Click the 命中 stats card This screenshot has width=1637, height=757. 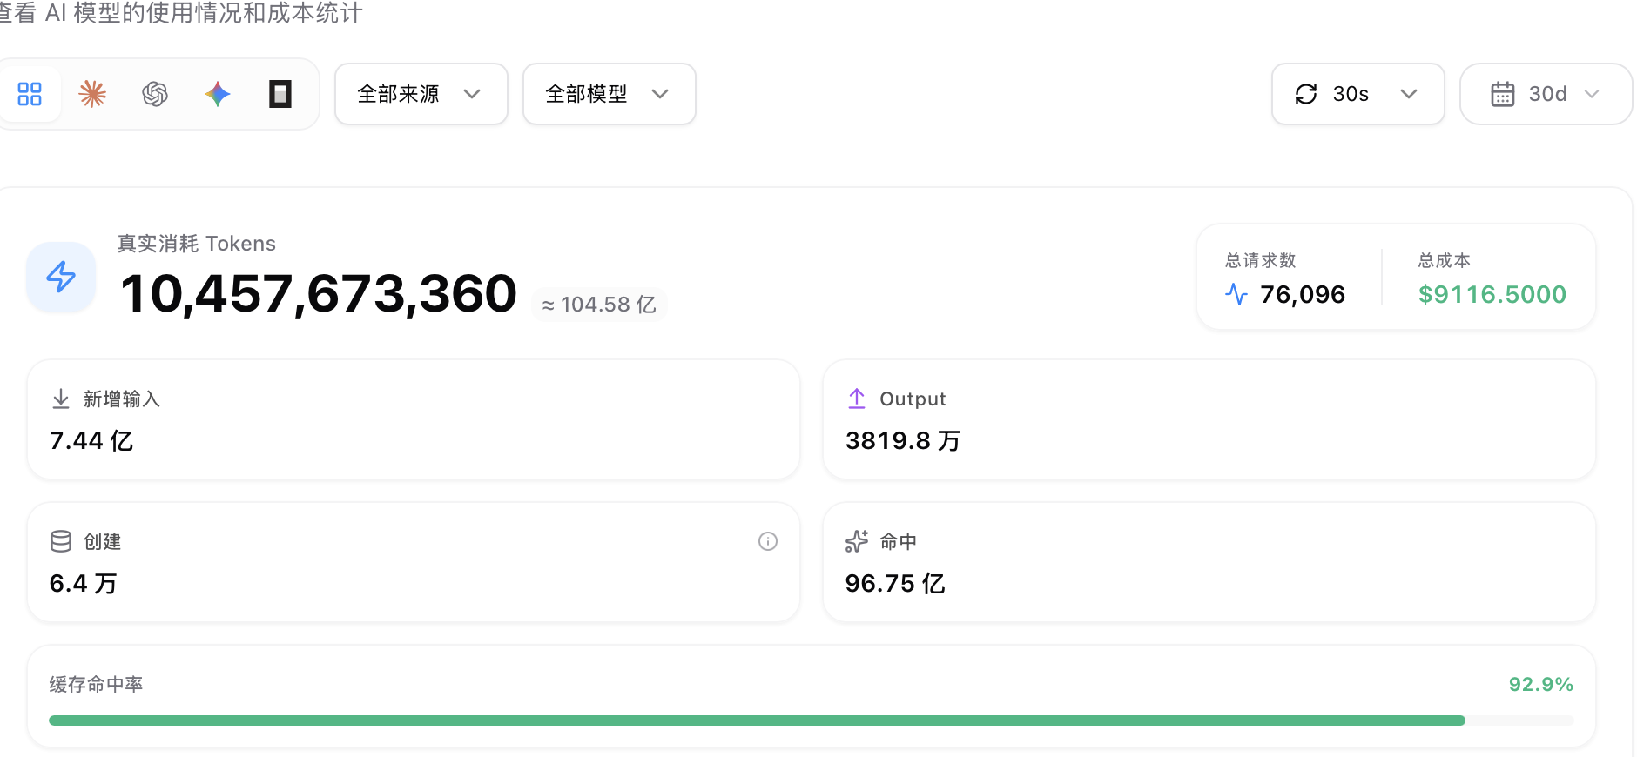(1209, 562)
